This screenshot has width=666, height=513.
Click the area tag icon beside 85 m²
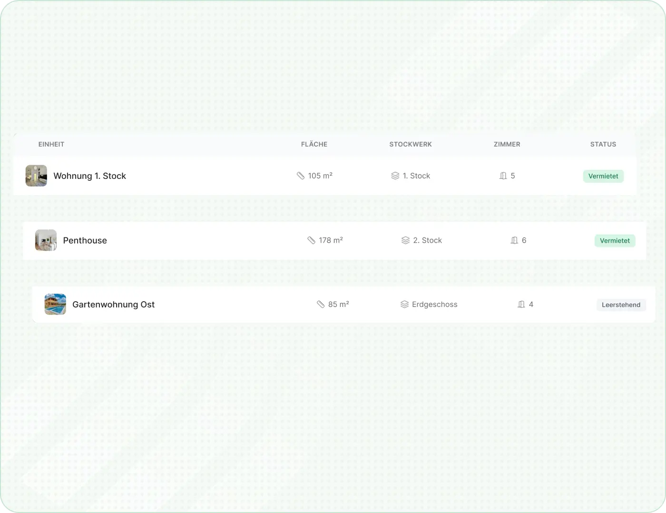(321, 304)
